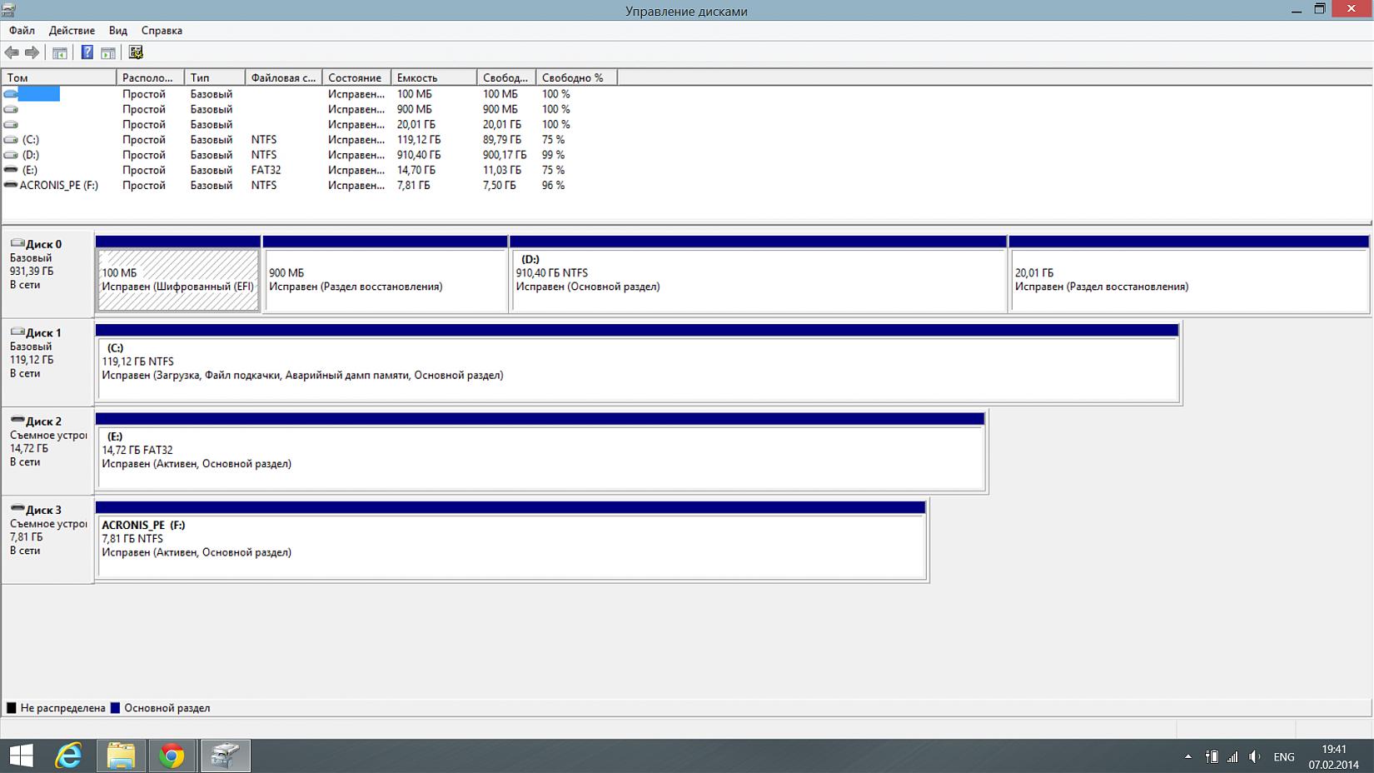This screenshot has width=1374, height=773.
Task: Select the (D:) 910,40 ГБ NTFS partition block
Action: (758, 274)
